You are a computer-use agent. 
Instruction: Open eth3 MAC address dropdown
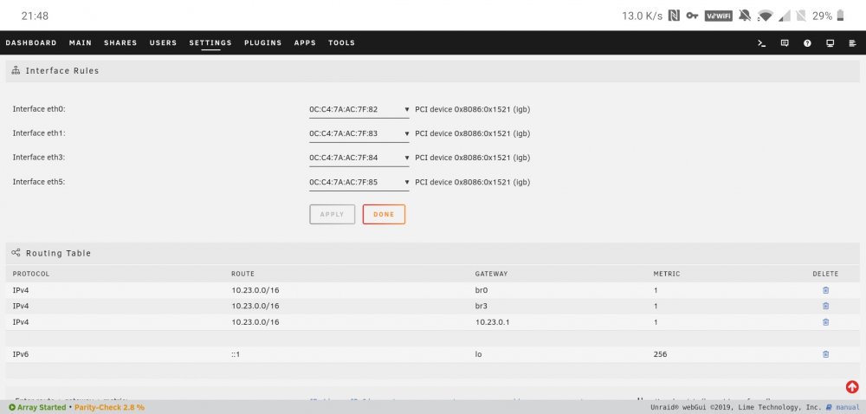pyautogui.click(x=359, y=158)
